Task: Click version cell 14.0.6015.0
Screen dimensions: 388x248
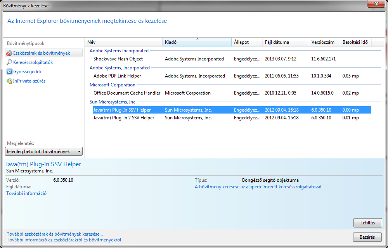Action: click(322, 93)
